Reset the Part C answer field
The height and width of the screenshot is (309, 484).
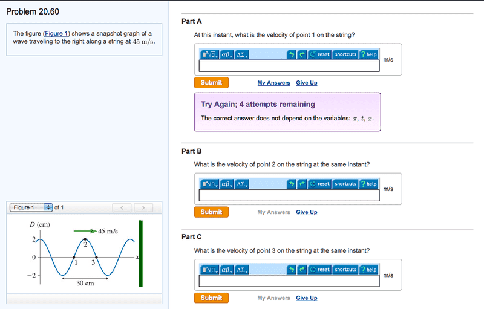pos(319,270)
